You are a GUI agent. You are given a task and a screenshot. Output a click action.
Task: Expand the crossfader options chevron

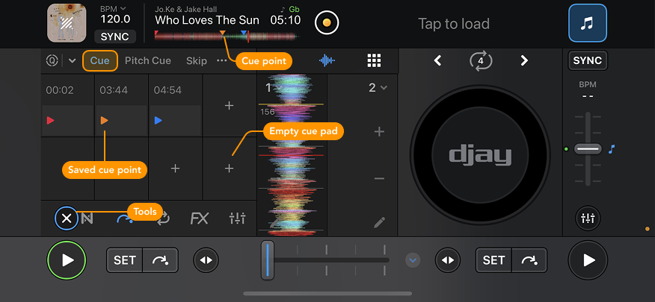click(x=413, y=260)
